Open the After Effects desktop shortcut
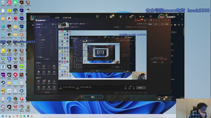The width and height of the screenshot is (211, 118). (22, 19)
